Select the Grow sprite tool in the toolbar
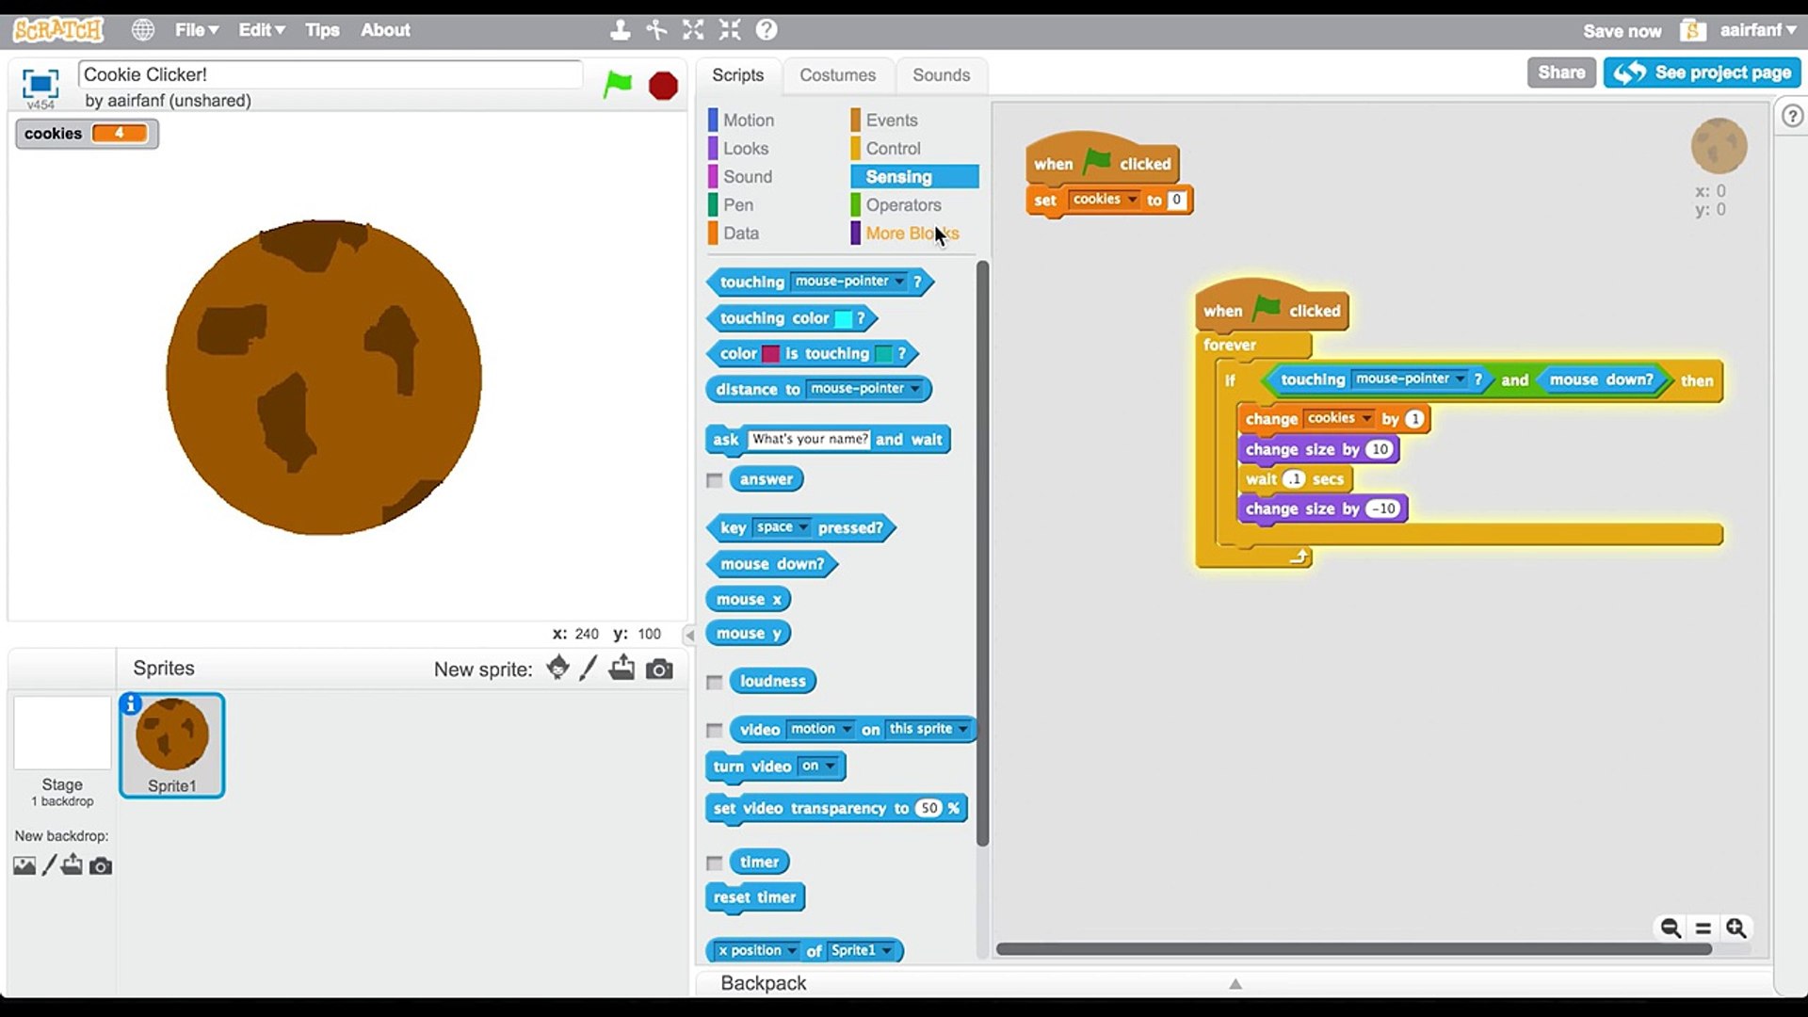 693,30
